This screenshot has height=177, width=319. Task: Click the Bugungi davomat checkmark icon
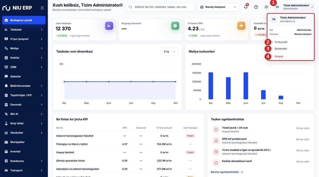pos(175,26)
